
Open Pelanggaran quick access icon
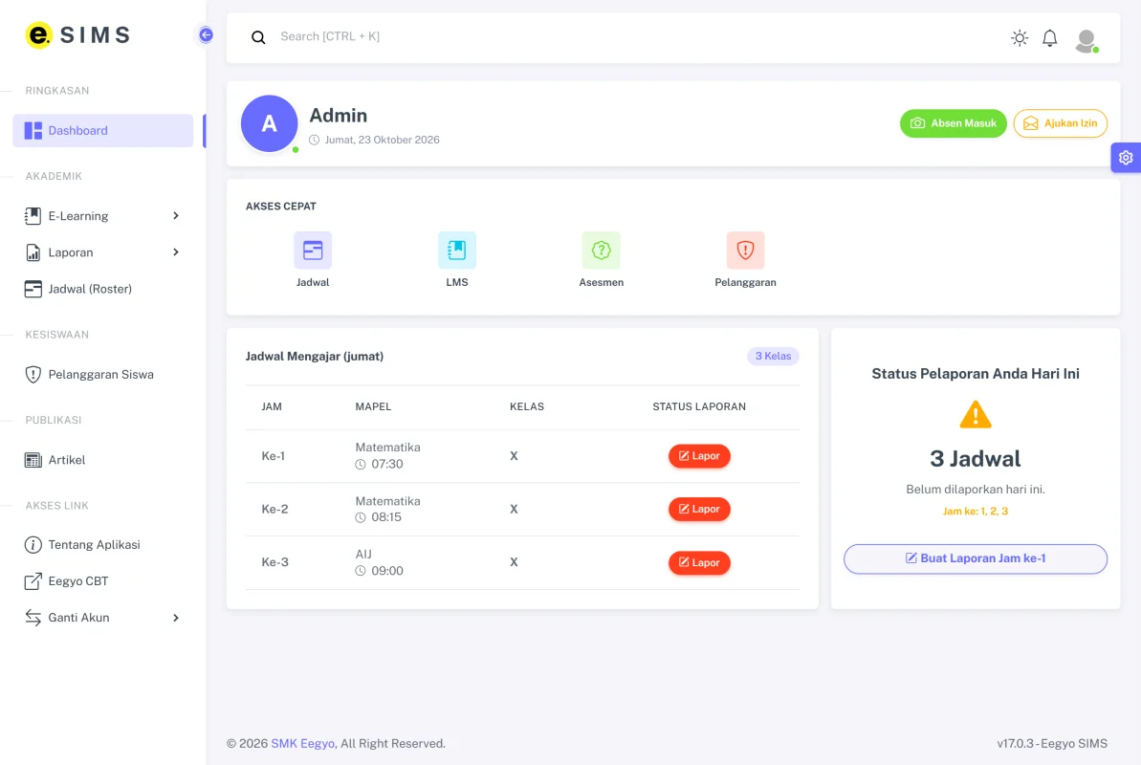click(745, 251)
